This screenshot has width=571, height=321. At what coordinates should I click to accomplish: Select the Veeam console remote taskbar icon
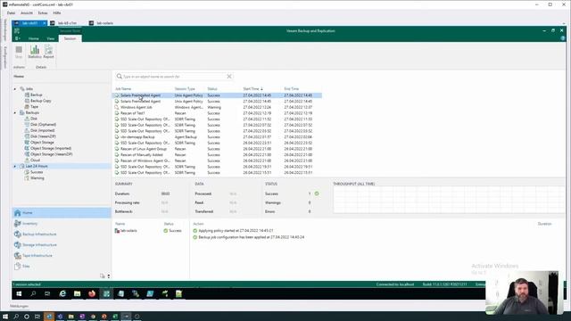click(106, 293)
